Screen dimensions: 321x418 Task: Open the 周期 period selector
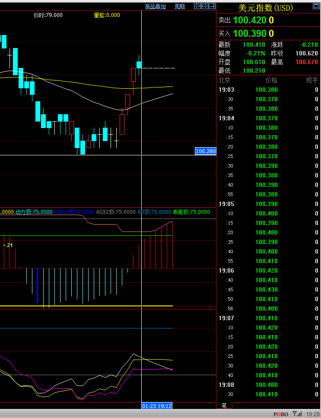tap(180, 6)
